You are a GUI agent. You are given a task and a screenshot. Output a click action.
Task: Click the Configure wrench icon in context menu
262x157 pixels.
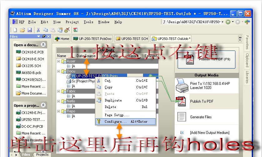click(x=99, y=121)
